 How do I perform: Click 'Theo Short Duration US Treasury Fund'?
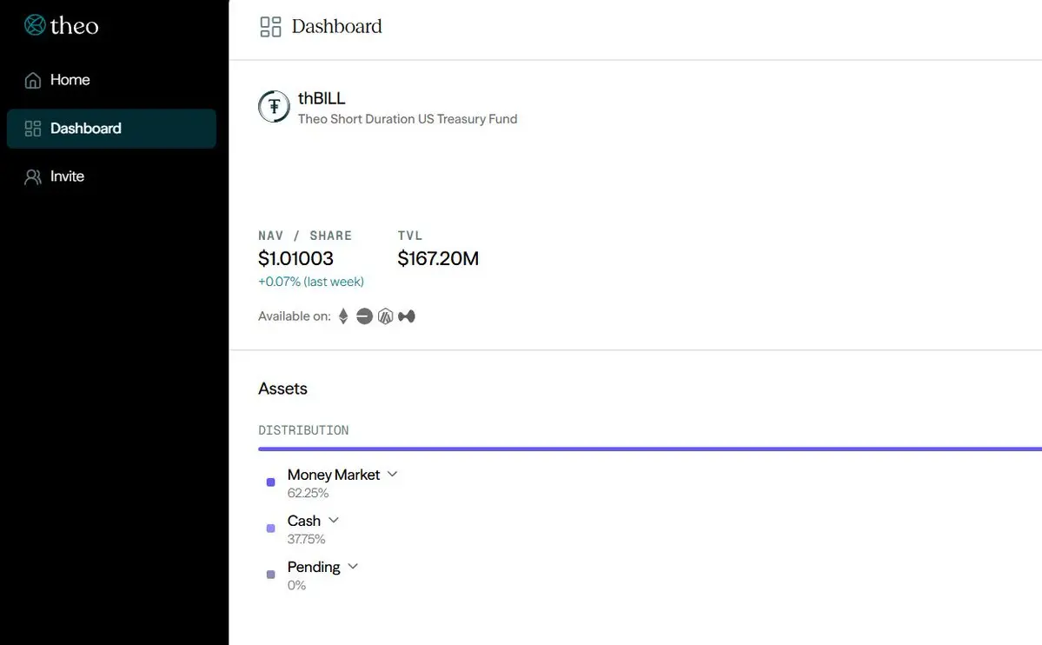(x=408, y=119)
